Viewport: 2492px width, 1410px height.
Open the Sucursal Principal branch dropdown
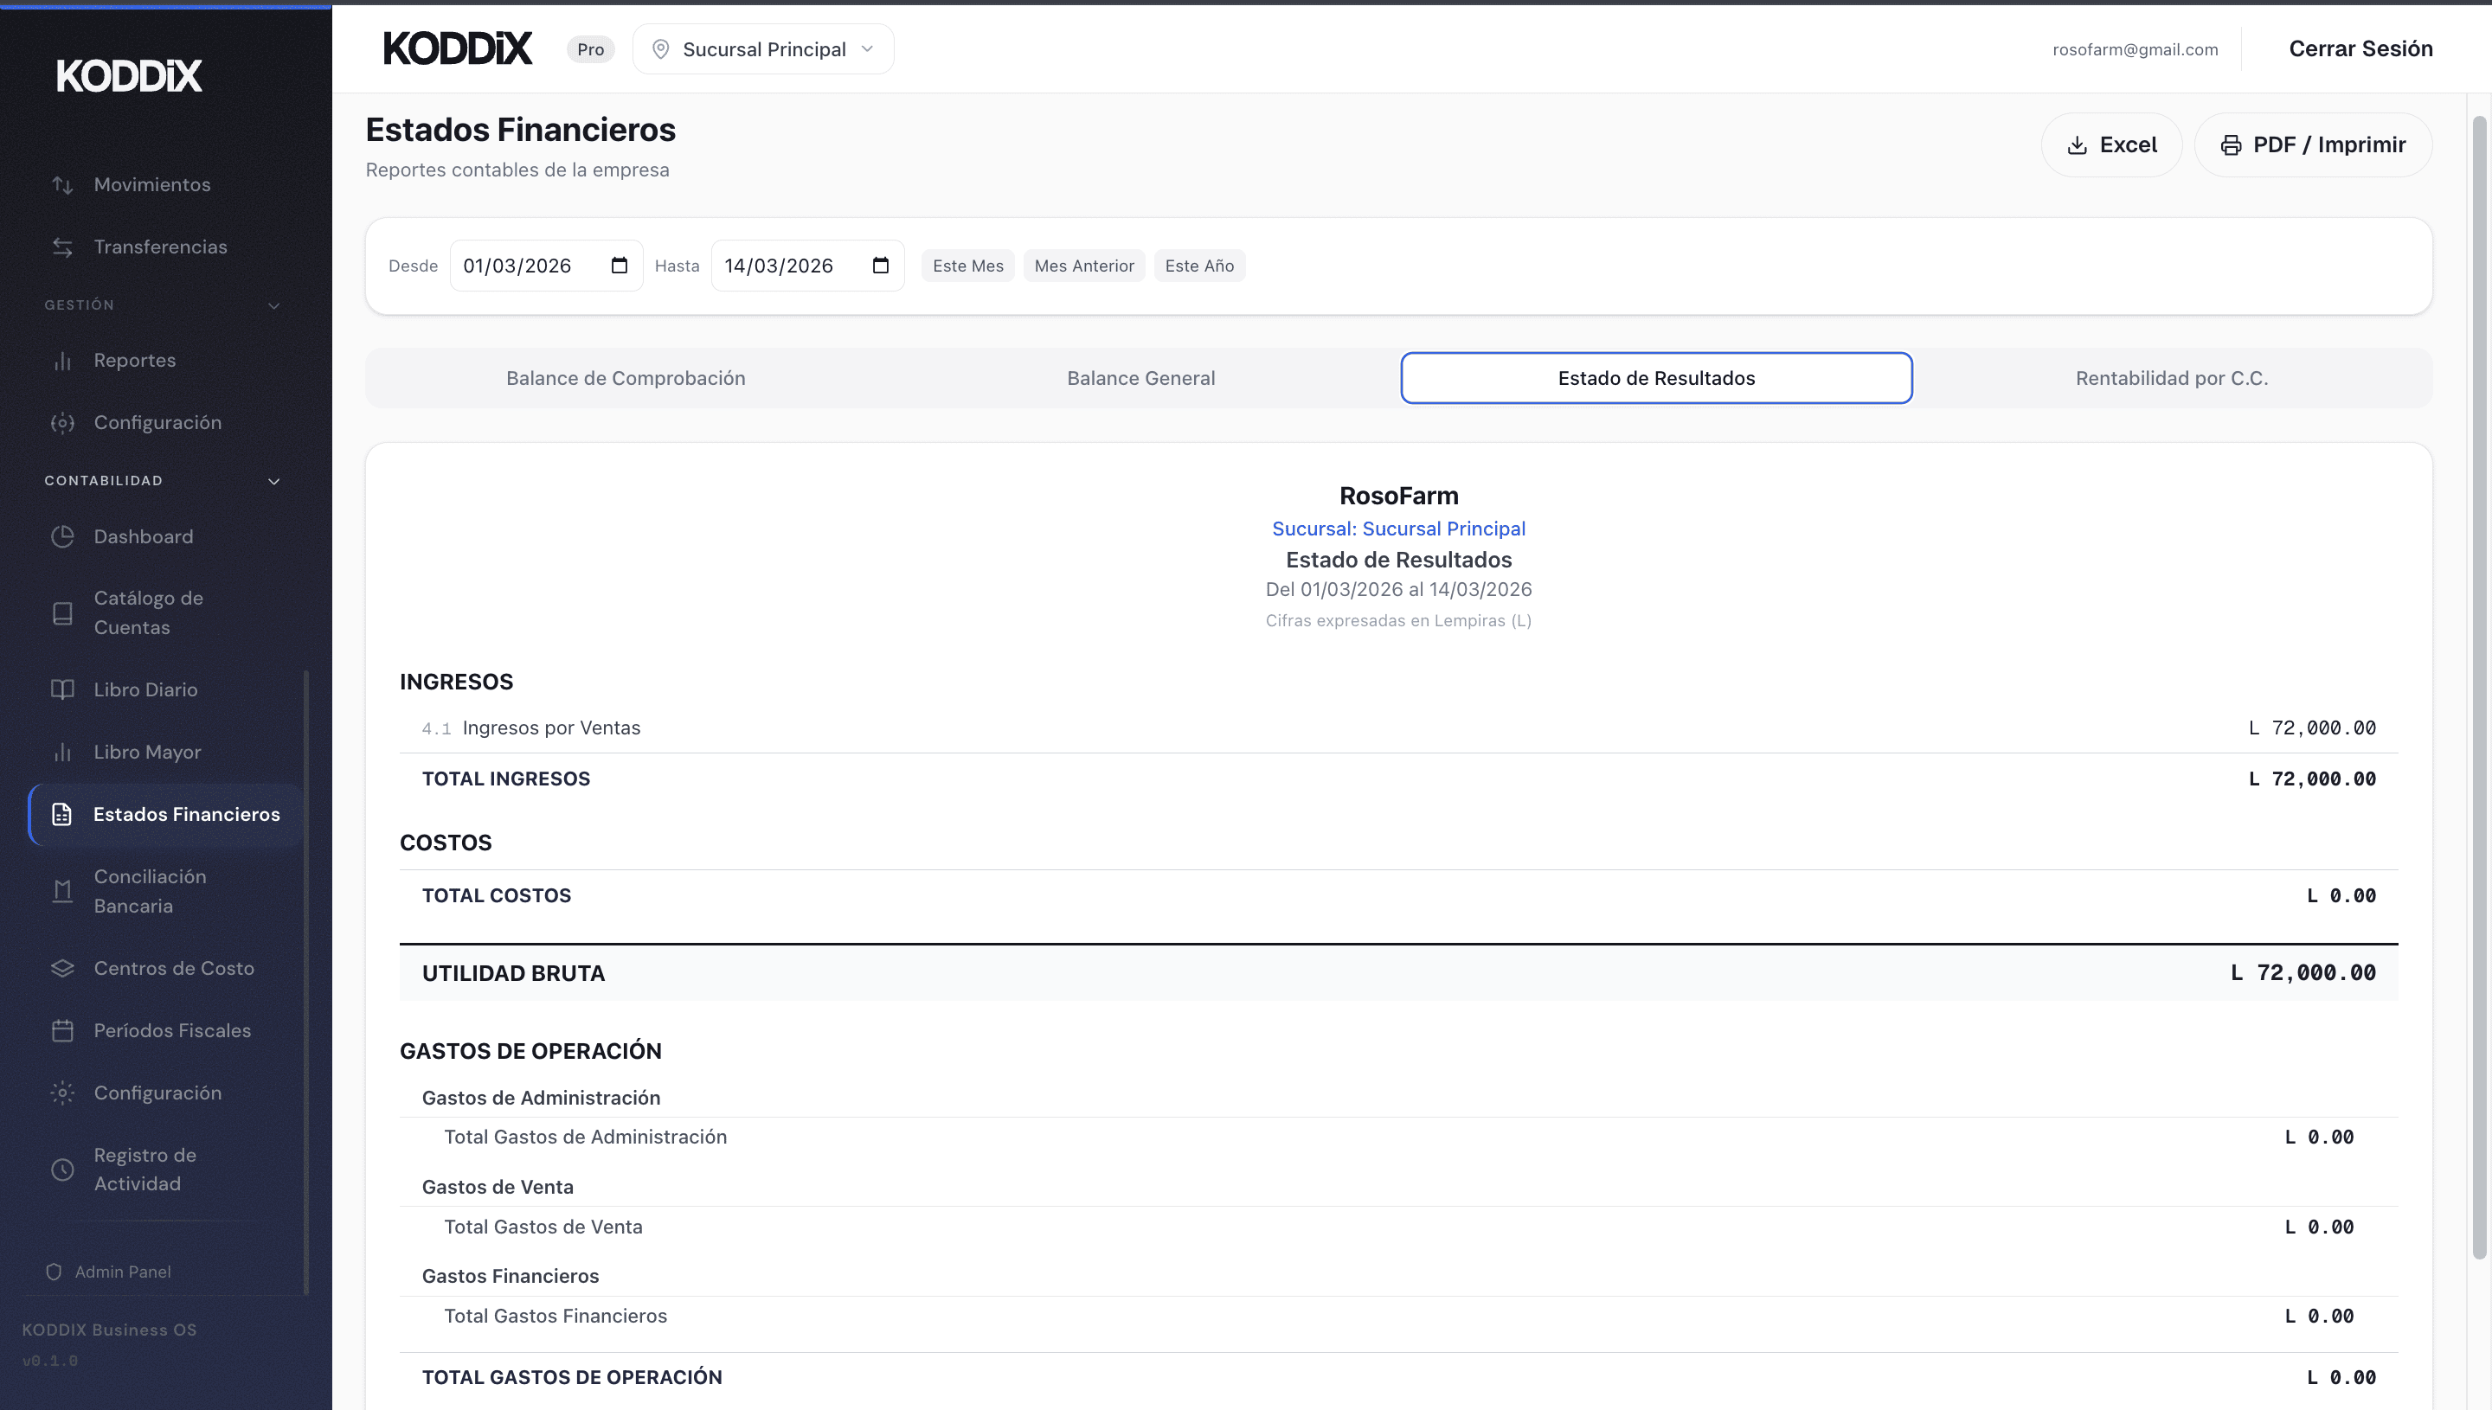click(x=763, y=49)
